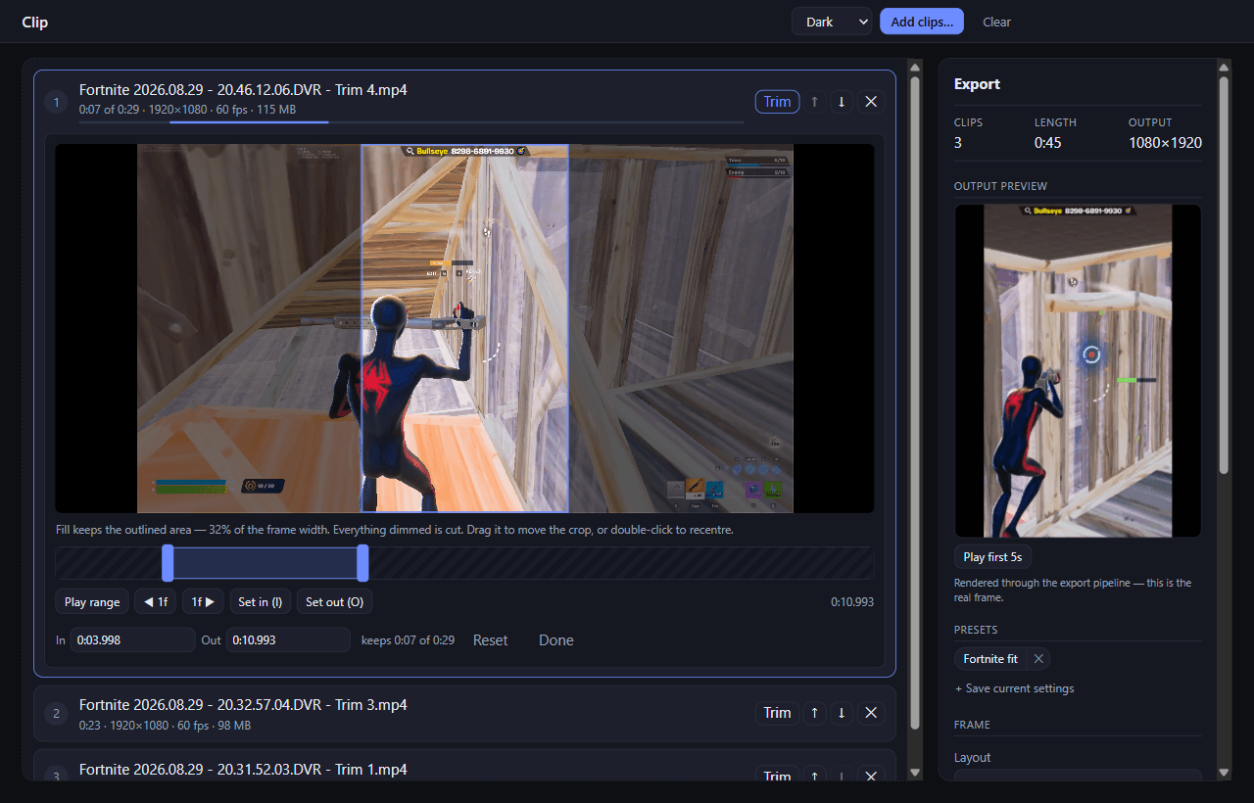
Task: Clear all clips
Action: point(996,22)
